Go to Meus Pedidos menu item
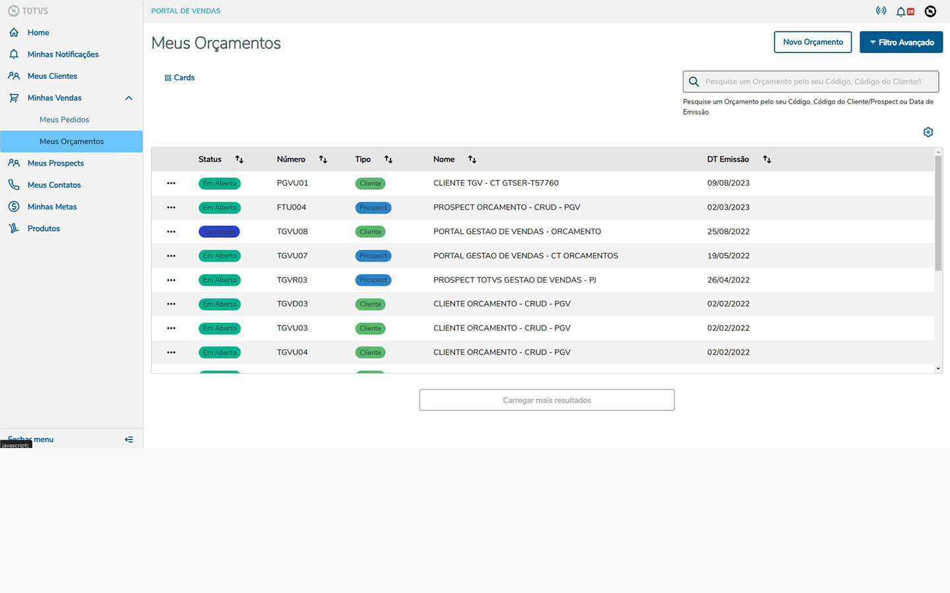950x593 pixels. [64, 120]
